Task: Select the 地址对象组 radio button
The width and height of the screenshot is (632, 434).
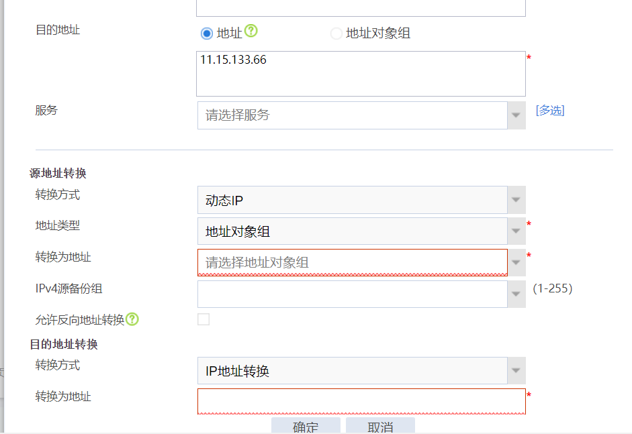Action: click(336, 34)
